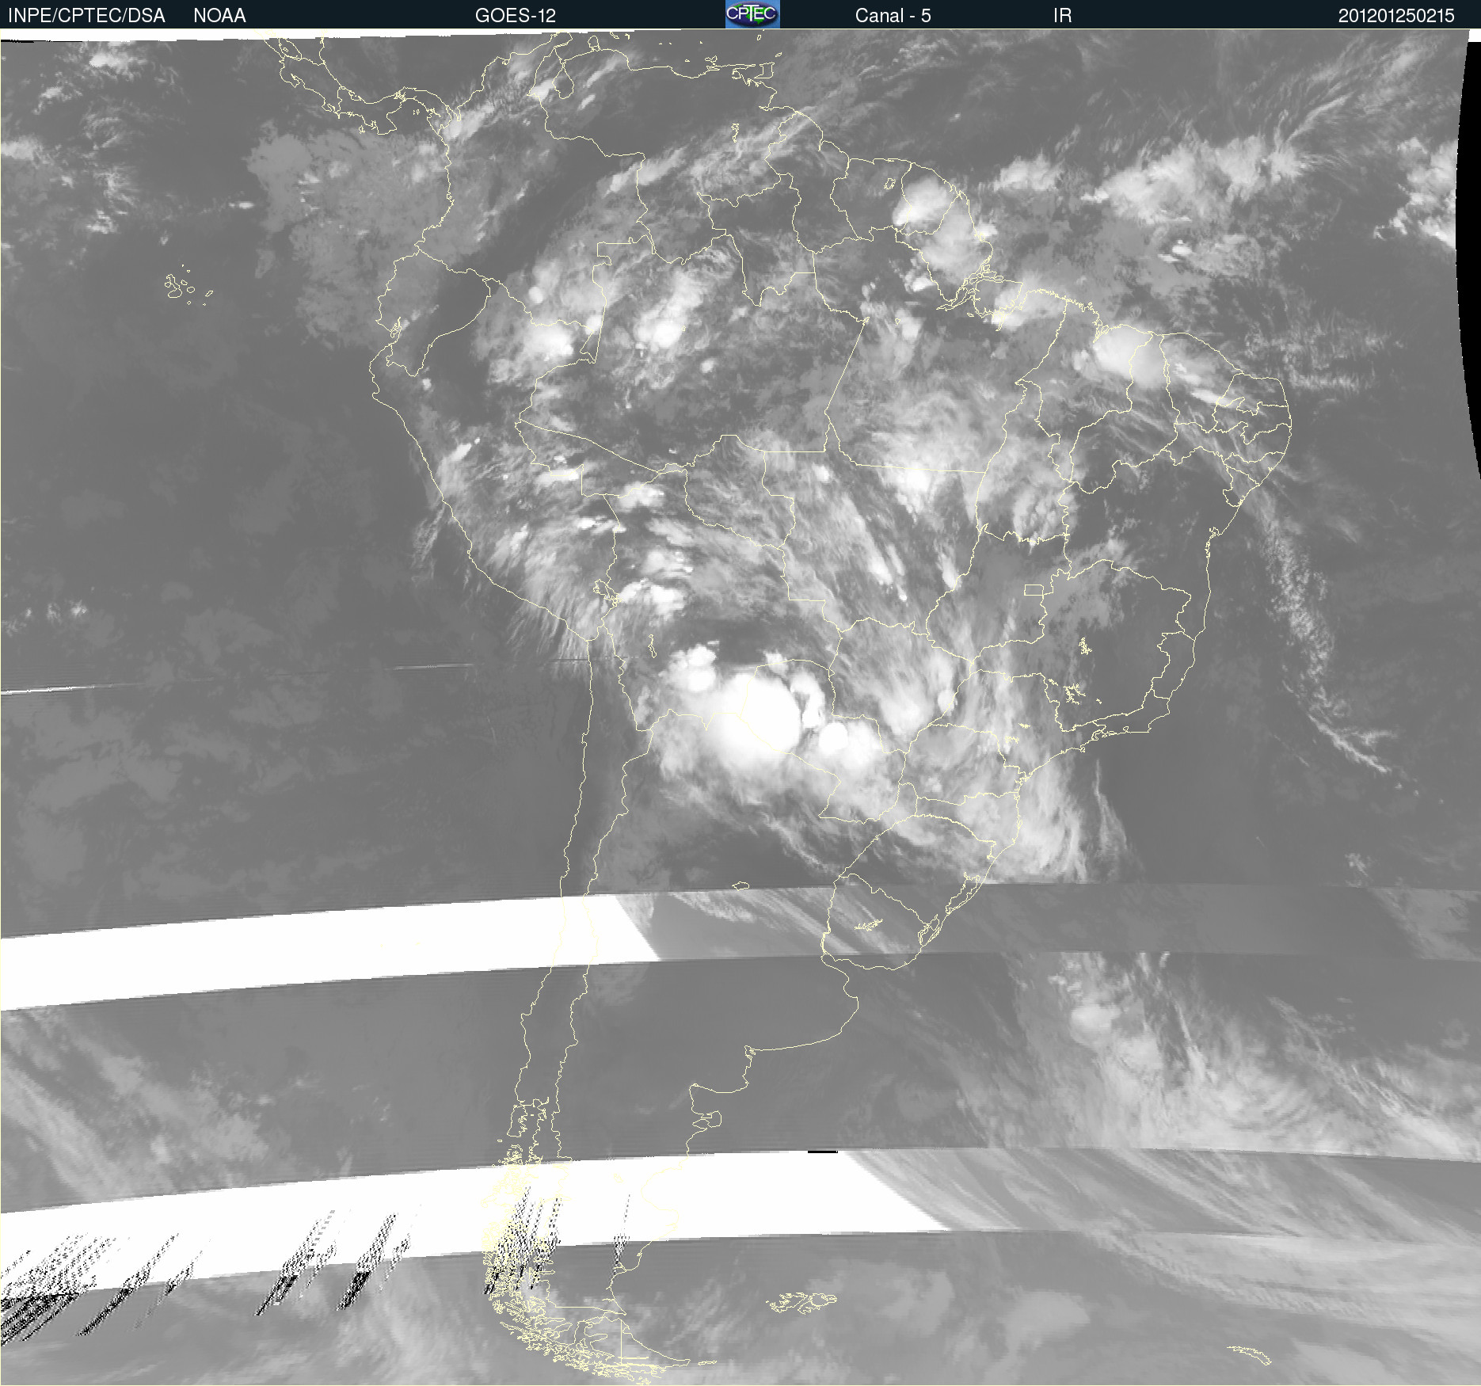The height and width of the screenshot is (1386, 1481).
Task: Click the NOAA label in the header
Action: point(219,16)
